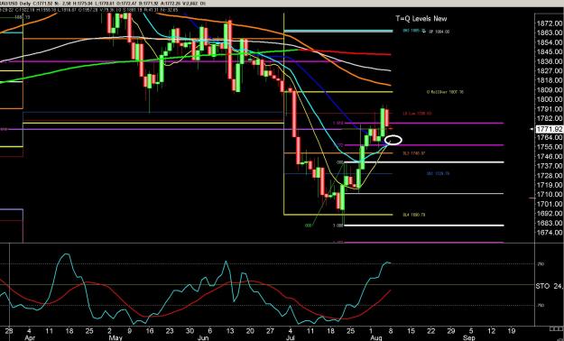This screenshot has height=341, width=564.
Task: Click the 1800.00 price axis label
Action: (550, 99)
